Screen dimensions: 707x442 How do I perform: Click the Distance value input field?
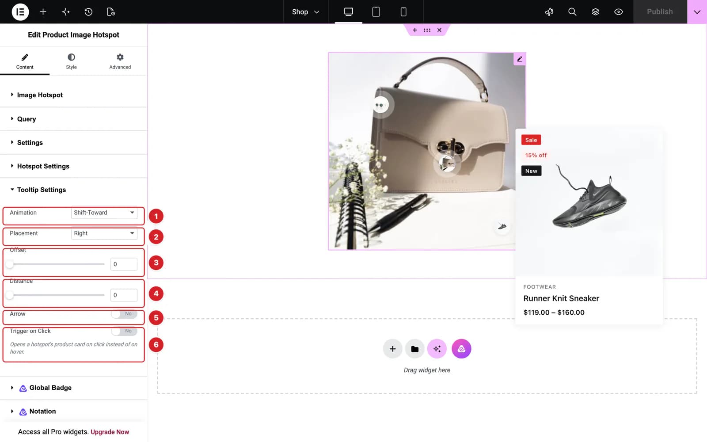(124, 295)
